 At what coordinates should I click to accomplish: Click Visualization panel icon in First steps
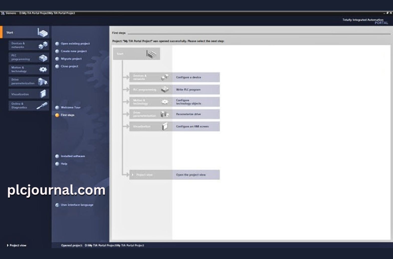click(165, 126)
